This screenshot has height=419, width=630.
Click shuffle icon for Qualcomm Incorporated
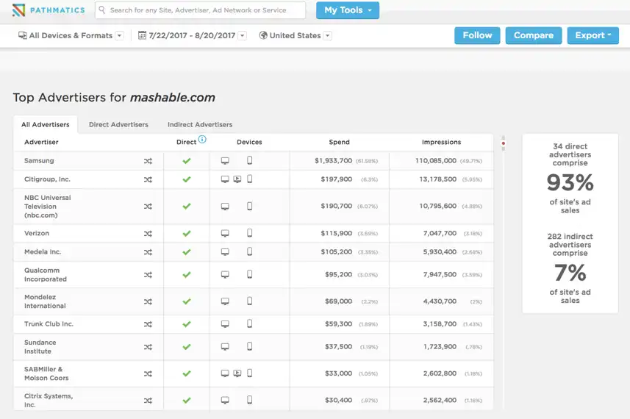(x=148, y=275)
